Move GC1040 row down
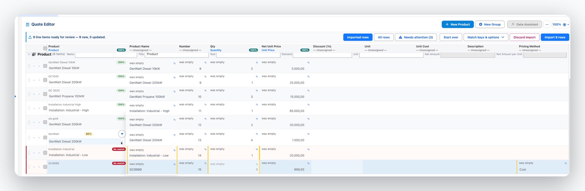The height and width of the screenshot is (191, 585). pyautogui.click(x=39, y=80)
